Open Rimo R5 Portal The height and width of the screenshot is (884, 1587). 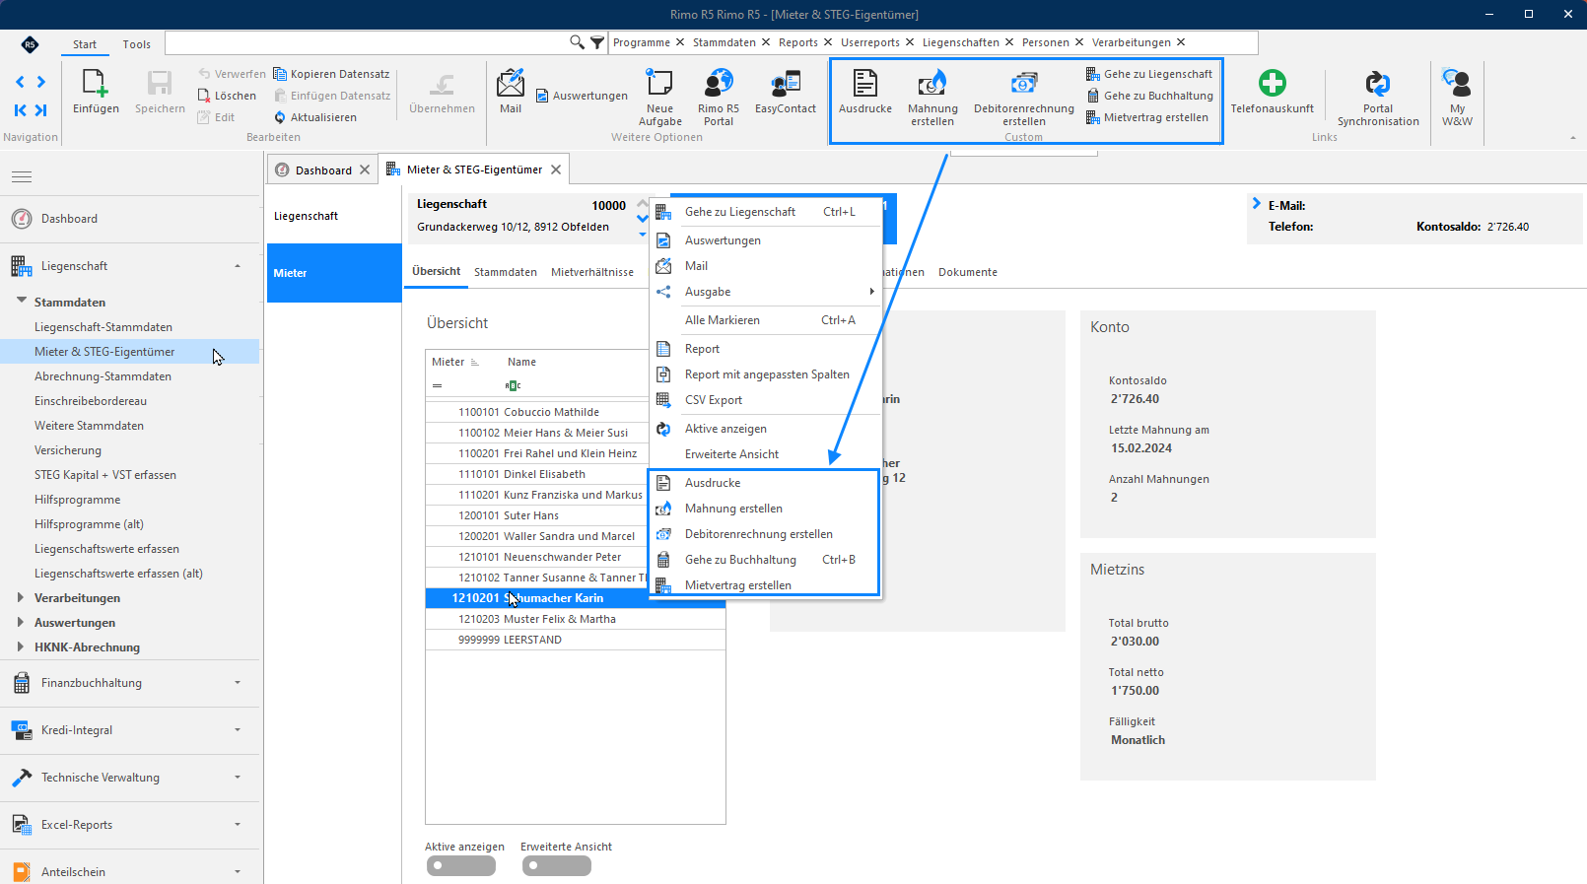pyautogui.click(x=719, y=98)
